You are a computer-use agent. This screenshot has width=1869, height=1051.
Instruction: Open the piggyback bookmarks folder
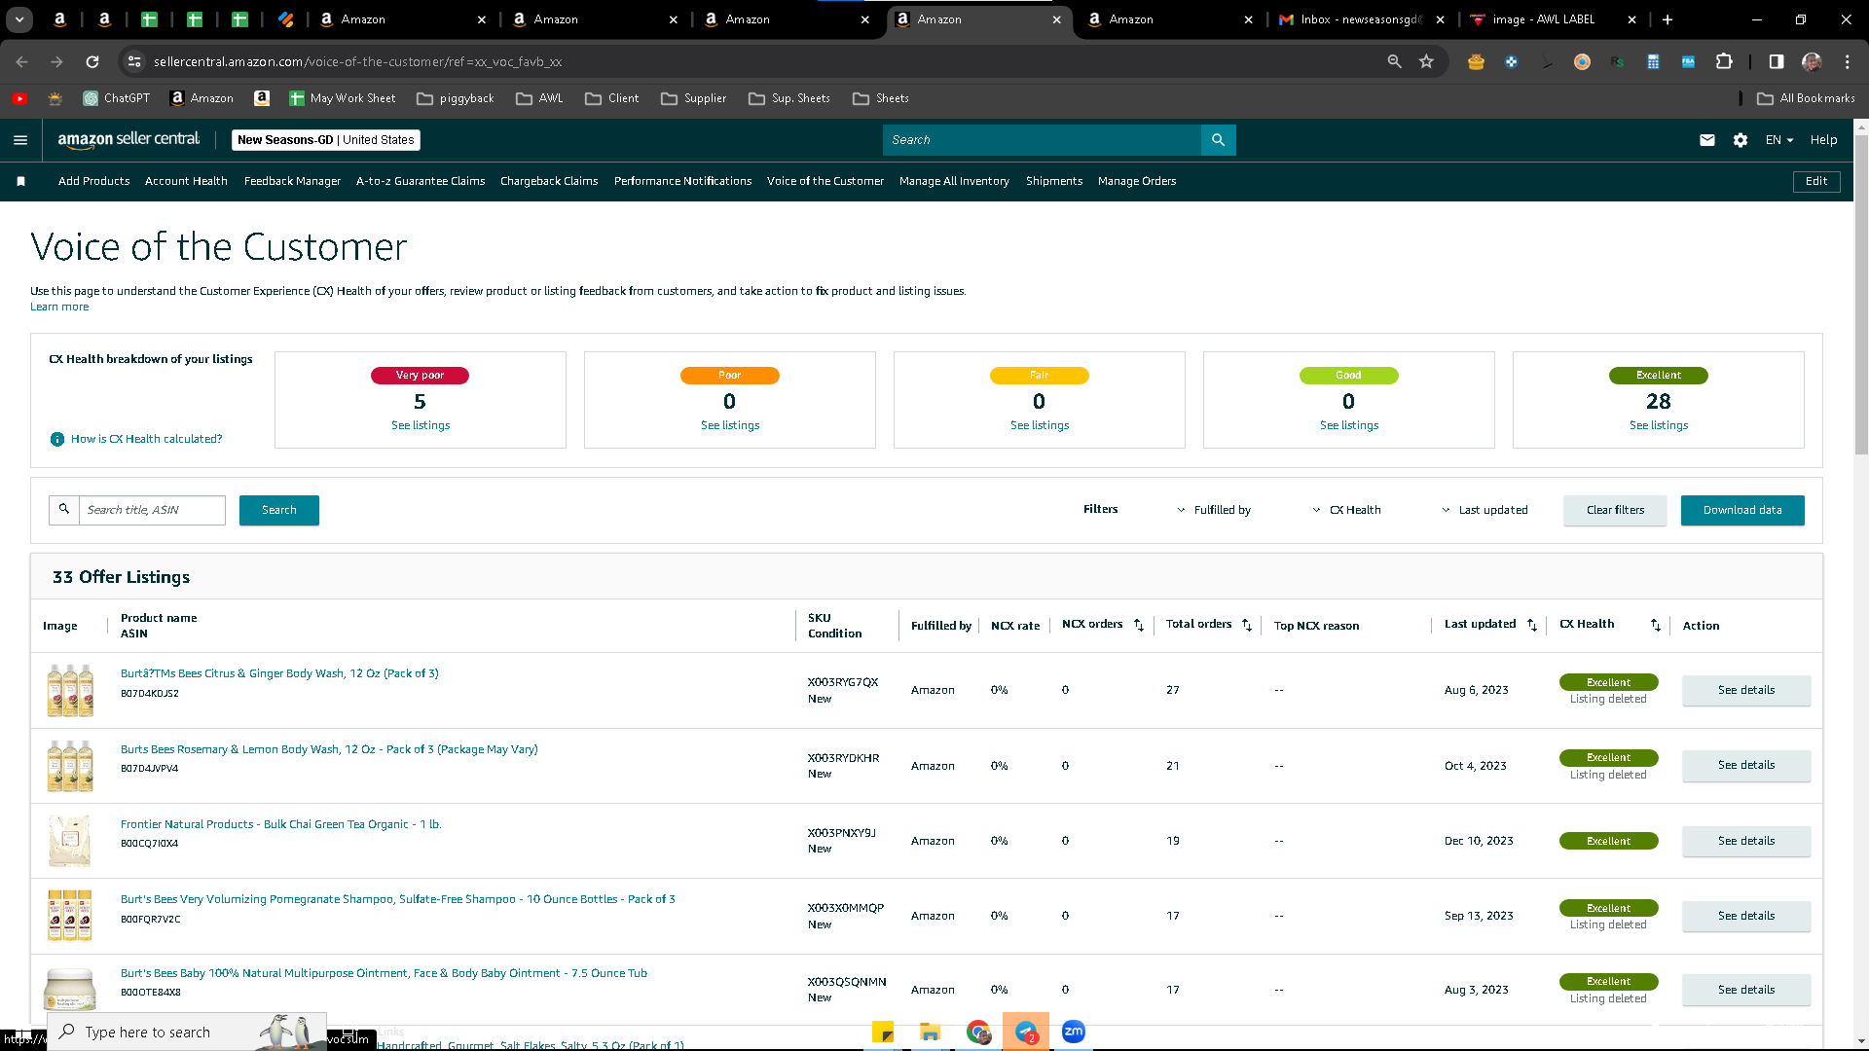(456, 98)
